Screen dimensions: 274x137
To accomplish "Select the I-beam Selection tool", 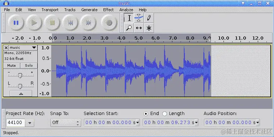I will click(x=129, y=18).
